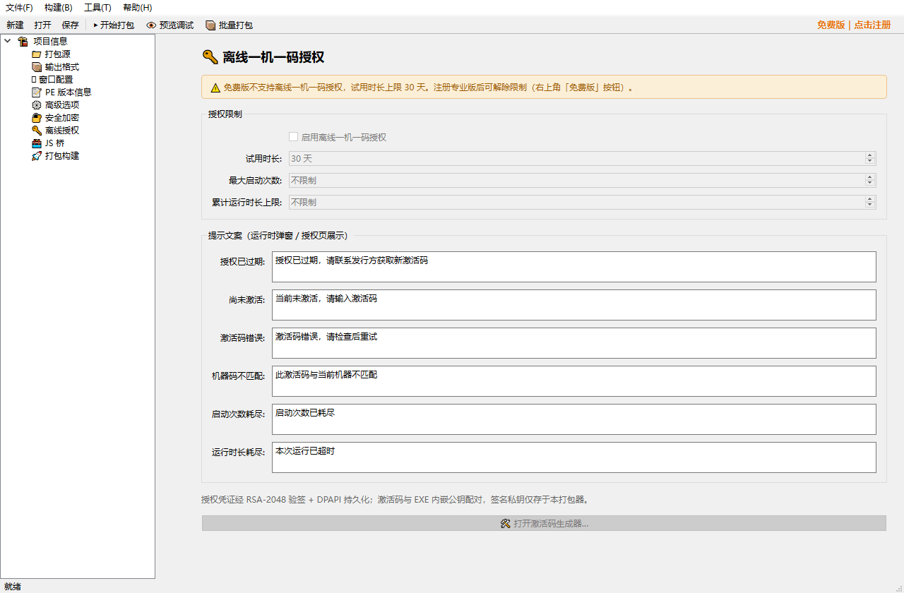This screenshot has height=593, width=904.
Task: Select the 打包源 folder icon in tree
Action: [x=37, y=54]
